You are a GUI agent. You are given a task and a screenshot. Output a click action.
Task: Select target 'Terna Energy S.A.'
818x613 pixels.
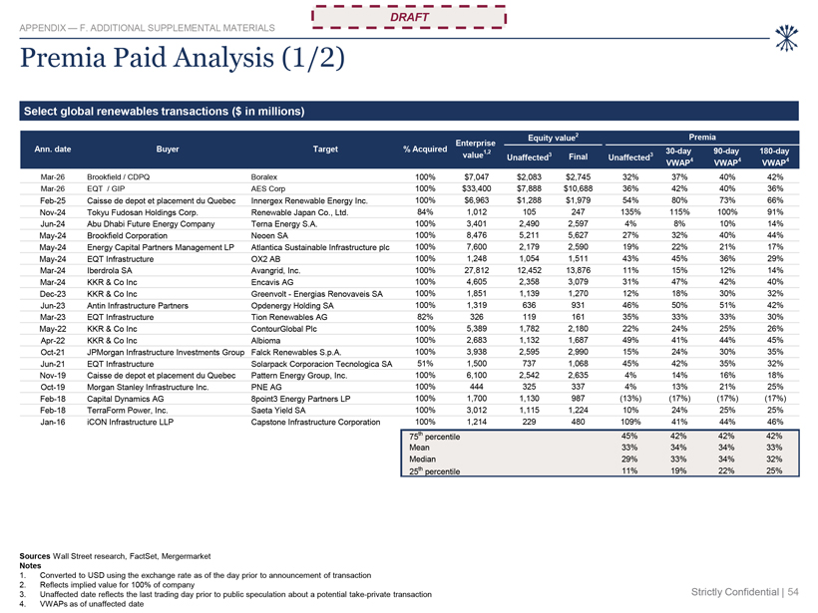[x=283, y=223]
